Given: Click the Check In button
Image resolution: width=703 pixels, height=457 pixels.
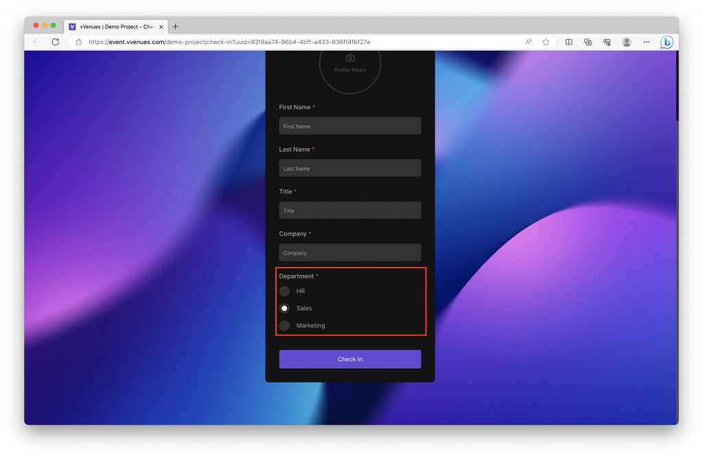Looking at the screenshot, I should (350, 360).
